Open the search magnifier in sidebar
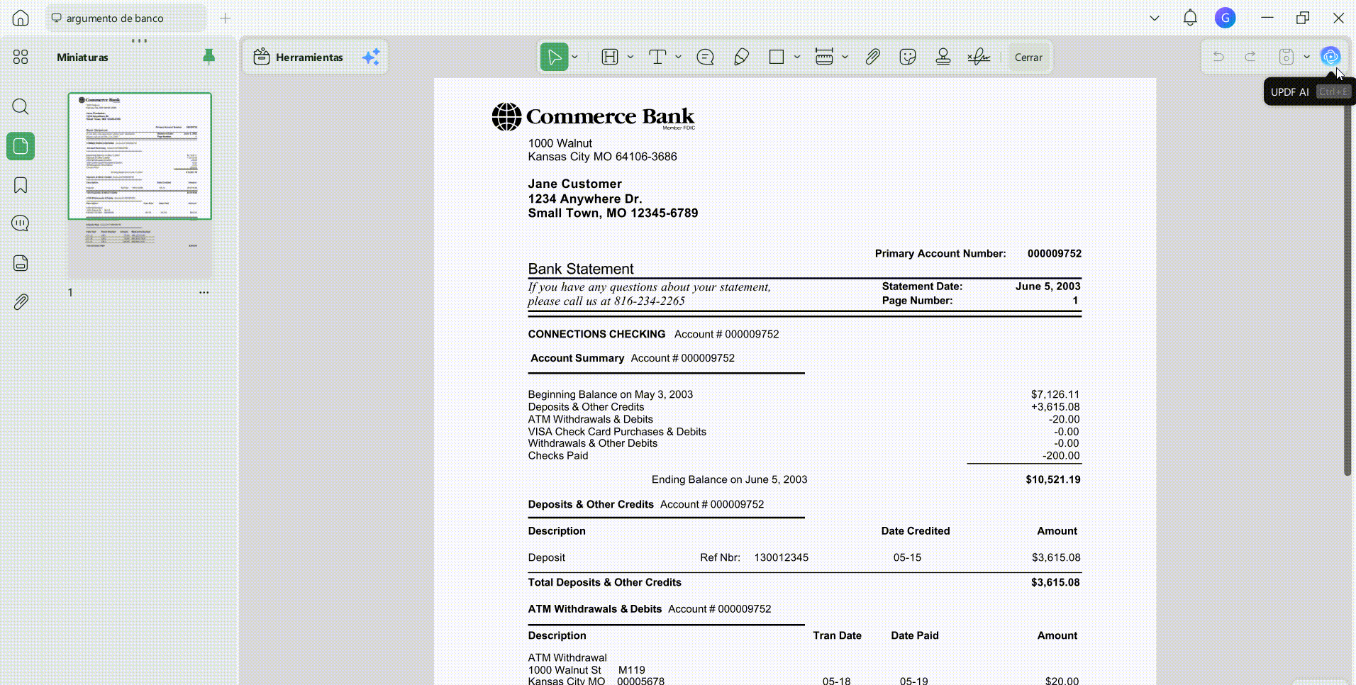The image size is (1356, 685). click(21, 106)
